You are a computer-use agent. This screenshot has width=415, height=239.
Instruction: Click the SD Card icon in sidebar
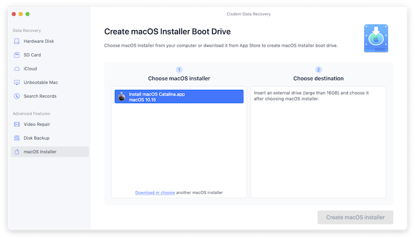point(17,55)
